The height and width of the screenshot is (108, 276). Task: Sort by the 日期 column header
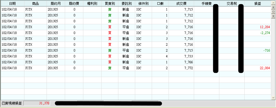point(12,4)
